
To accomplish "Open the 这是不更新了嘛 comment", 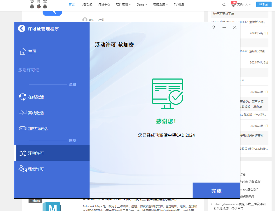I will [223, 14].
